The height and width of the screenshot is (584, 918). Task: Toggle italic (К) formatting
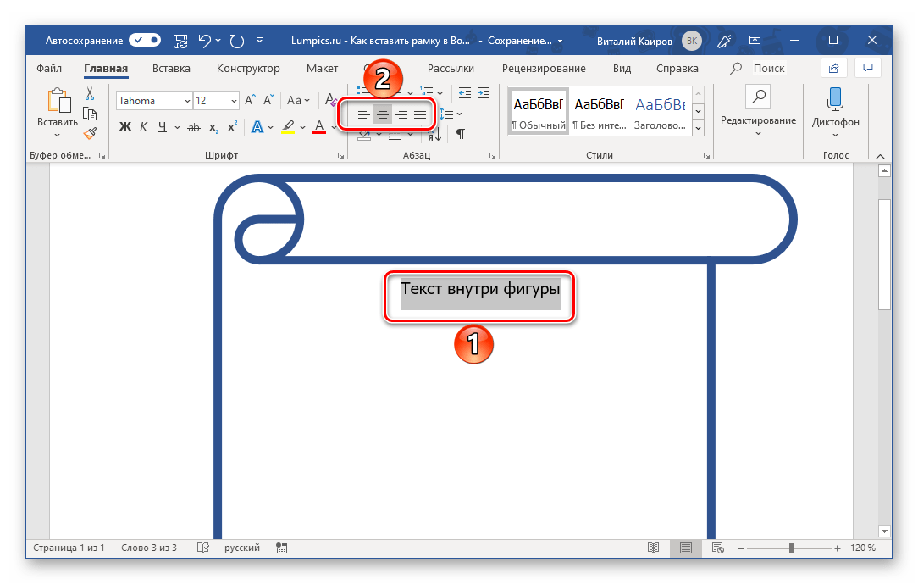(x=143, y=126)
